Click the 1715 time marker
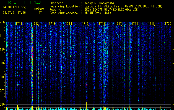This screenshot has width=174, height=110. [x=85, y=24]
